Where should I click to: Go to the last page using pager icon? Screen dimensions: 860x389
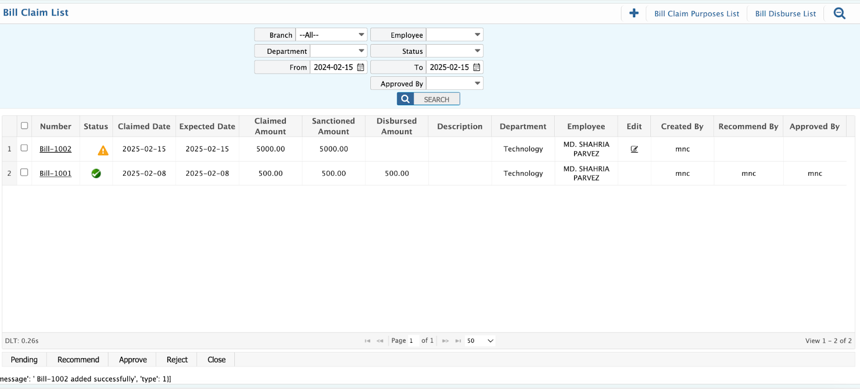pos(458,341)
